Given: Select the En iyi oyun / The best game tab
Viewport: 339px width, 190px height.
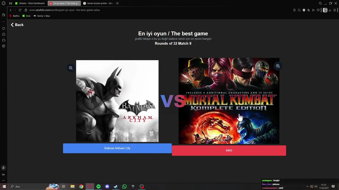Looking at the screenshot, I should [x=64, y=3].
